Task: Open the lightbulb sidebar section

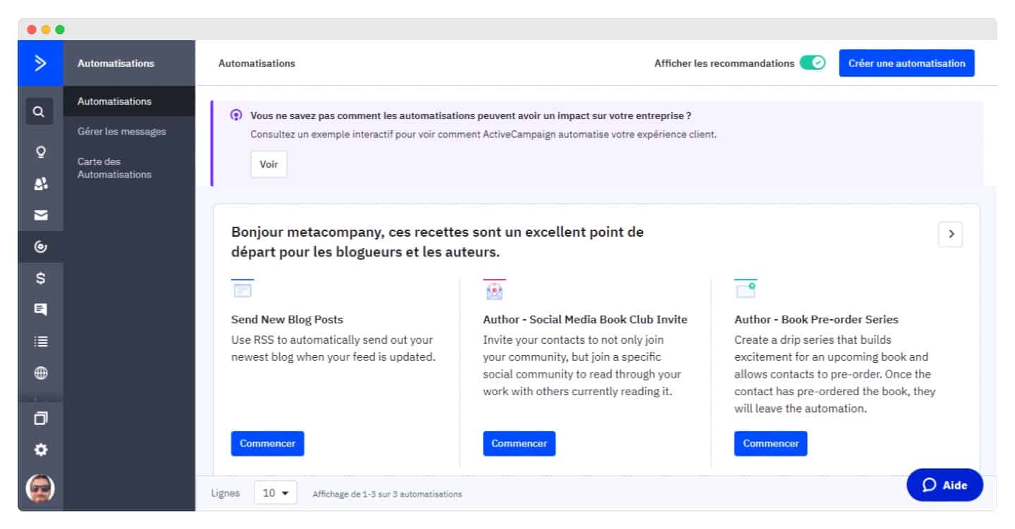Action: tap(40, 151)
